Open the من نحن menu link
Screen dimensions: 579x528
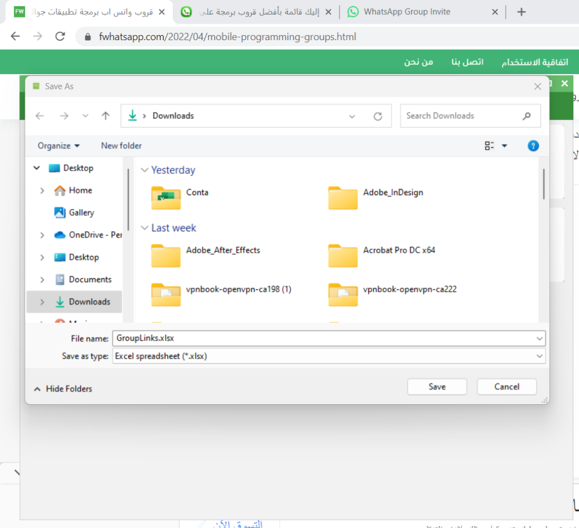click(x=418, y=62)
